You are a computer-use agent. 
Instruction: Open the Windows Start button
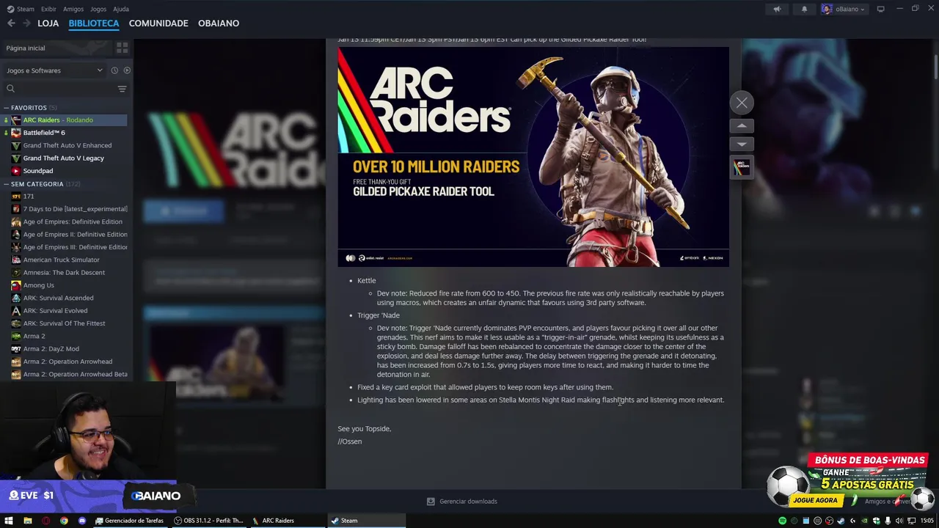(x=9, y=521)
